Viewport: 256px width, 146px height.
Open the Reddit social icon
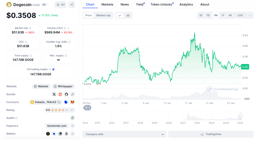click(x=60, y=94)
